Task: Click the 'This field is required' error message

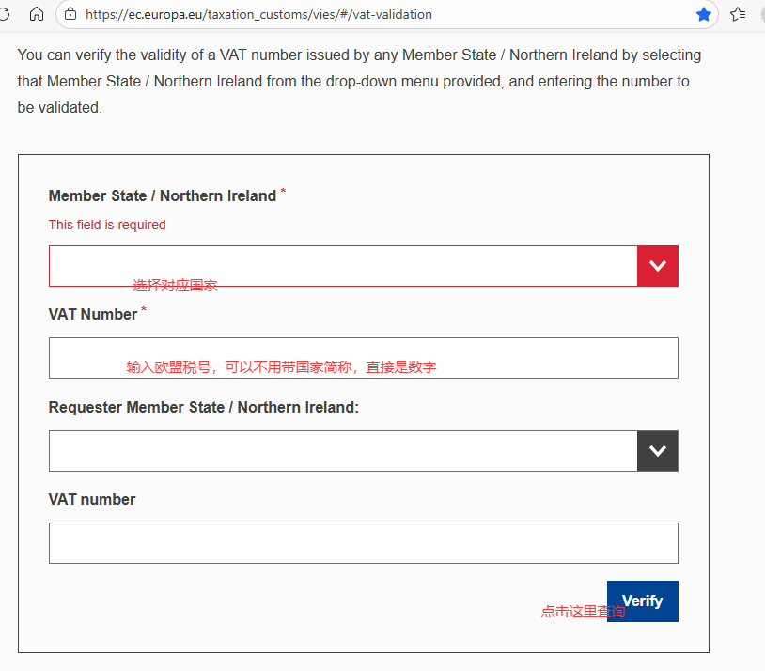Action: coord(107,225)
